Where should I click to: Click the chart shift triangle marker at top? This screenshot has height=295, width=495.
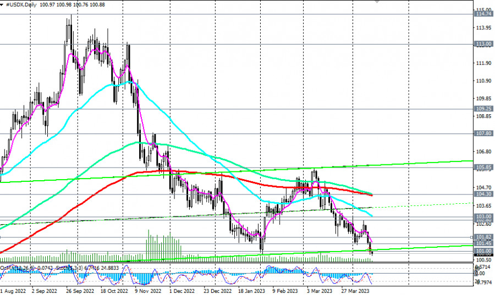377,2
